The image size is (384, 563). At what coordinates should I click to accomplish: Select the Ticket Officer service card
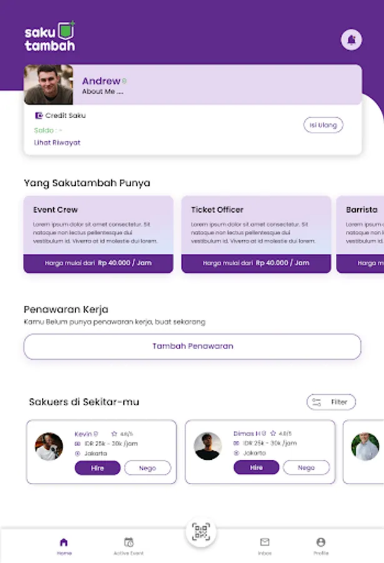[256, 235]
